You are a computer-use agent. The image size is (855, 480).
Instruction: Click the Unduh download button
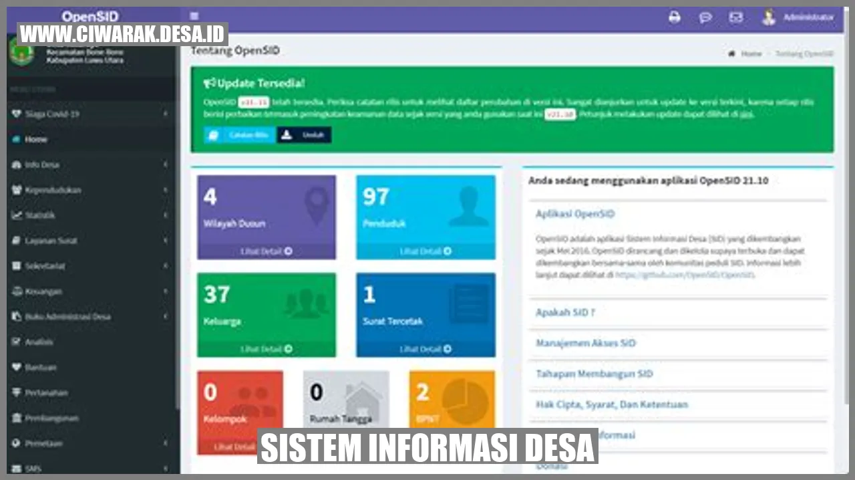click(304, 135)
